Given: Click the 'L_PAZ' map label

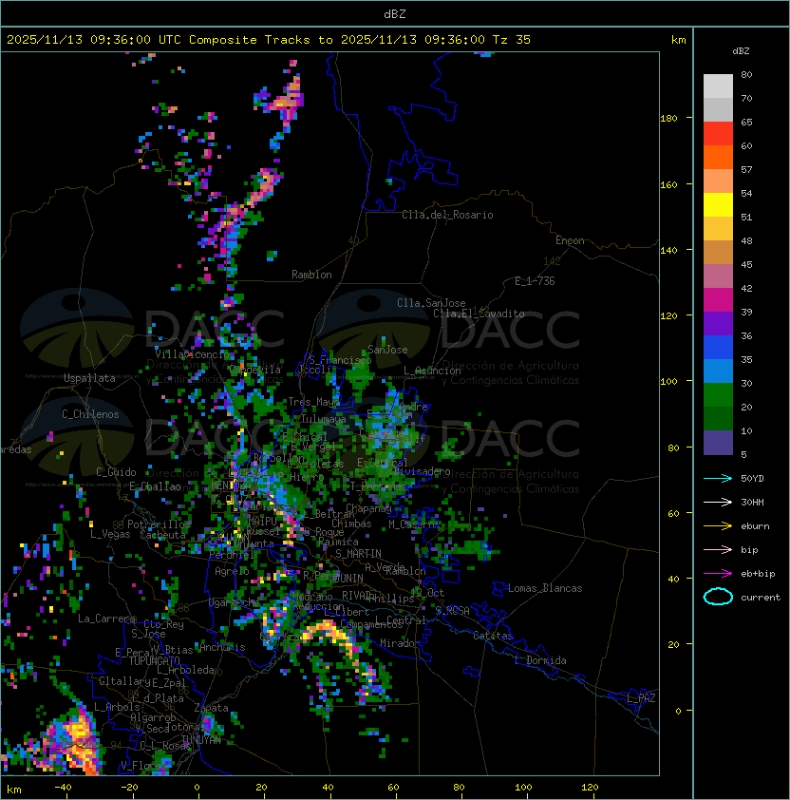Looking at the screenshot, I should point(641,698).
